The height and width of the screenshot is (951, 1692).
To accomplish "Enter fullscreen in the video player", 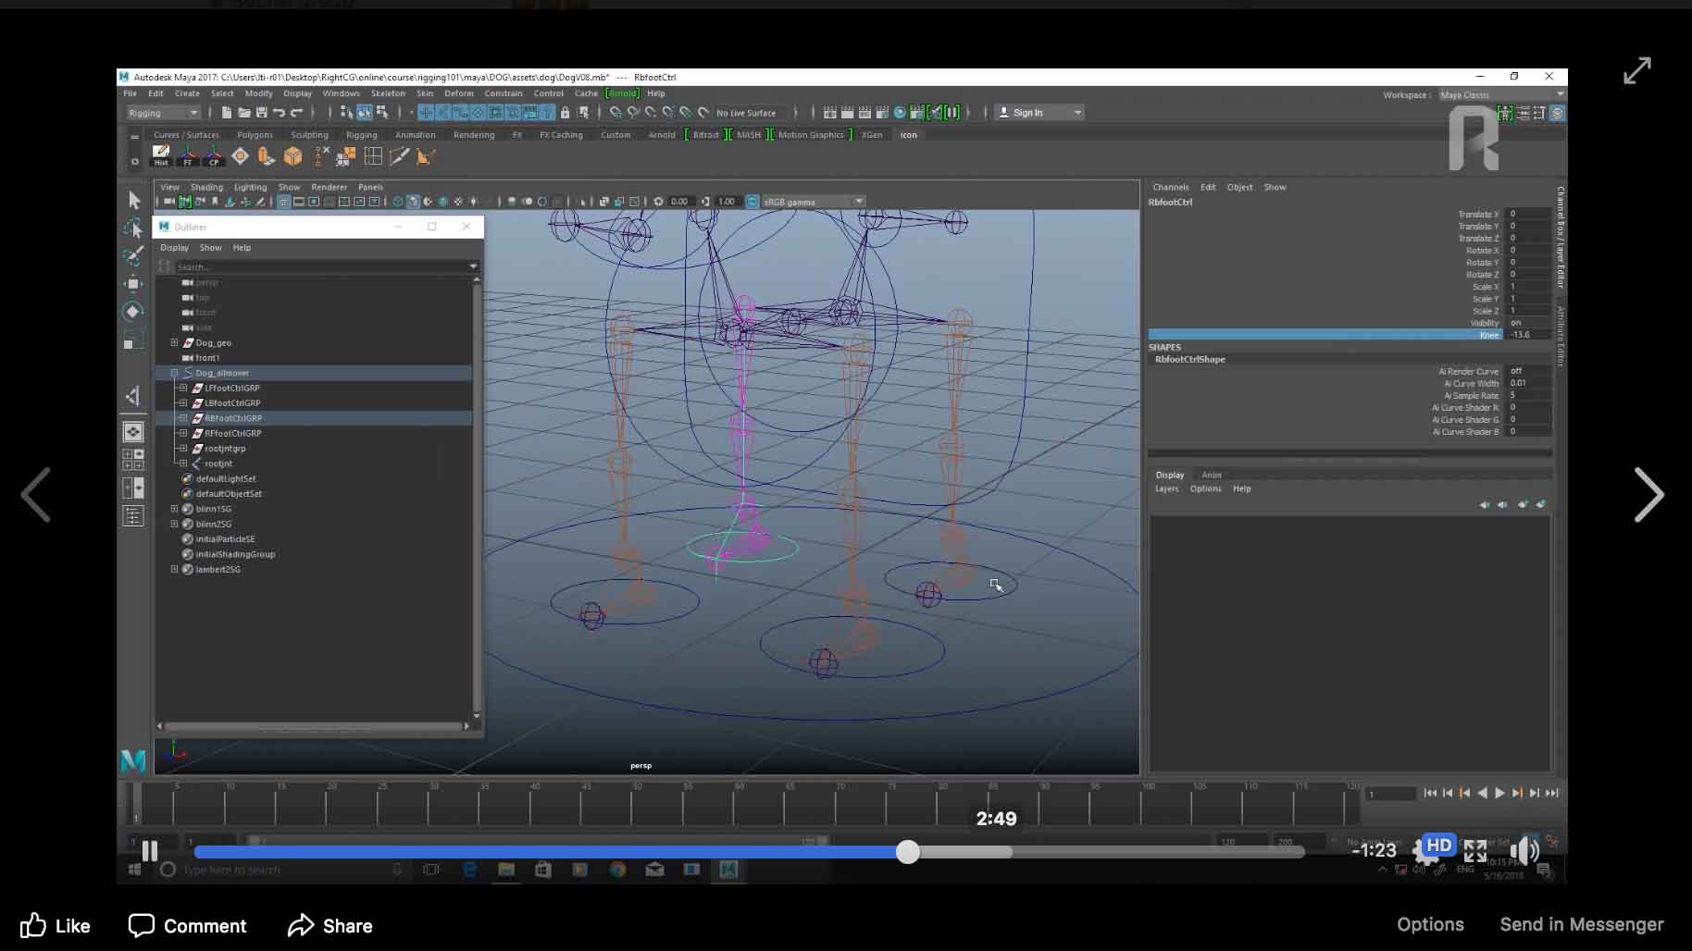I will click(1475, 850).
